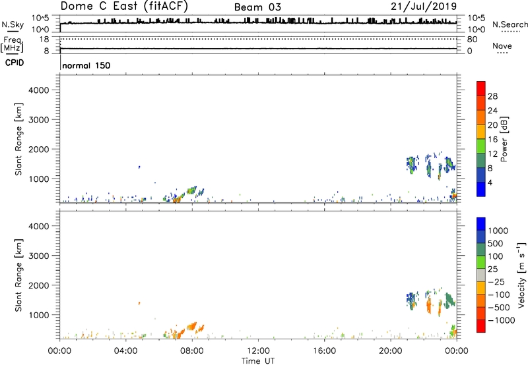528x365 pixels.
Task: Click the '12:00' time axis tick label
Action: point(258,351)
